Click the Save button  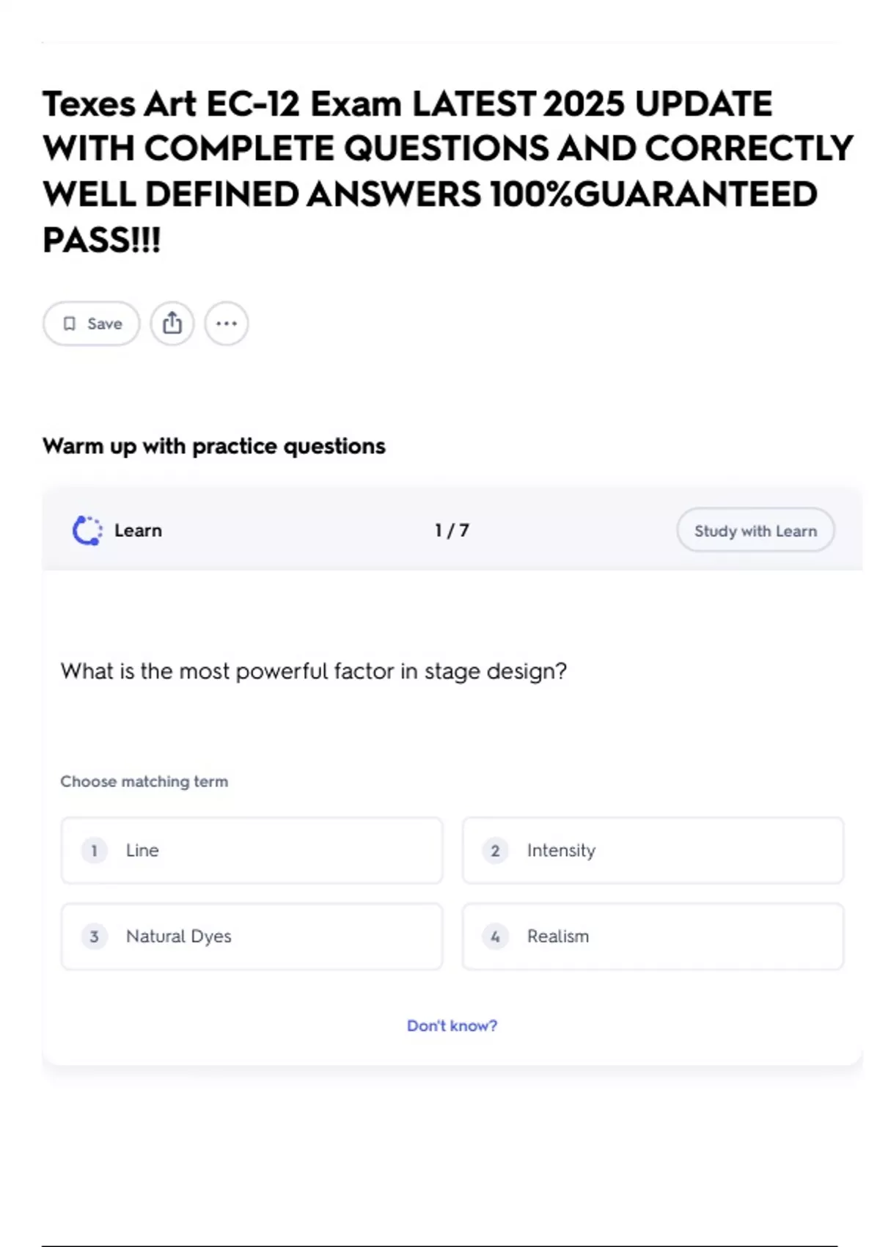pos(91,323)
